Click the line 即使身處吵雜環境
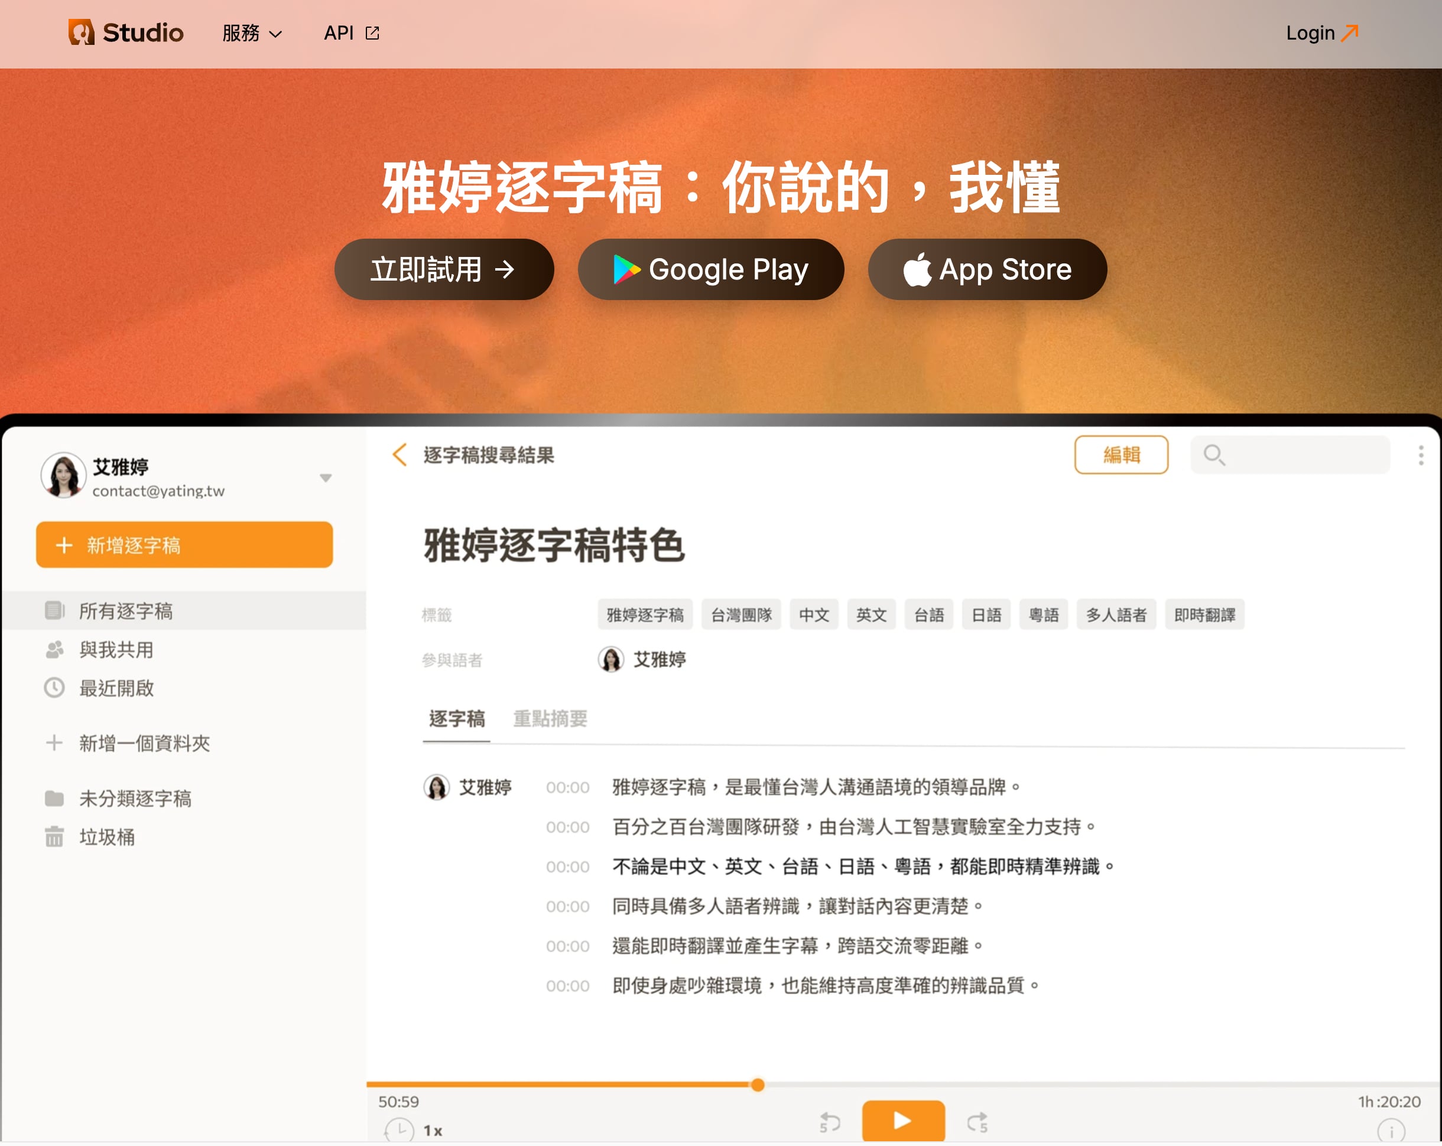 826,985
